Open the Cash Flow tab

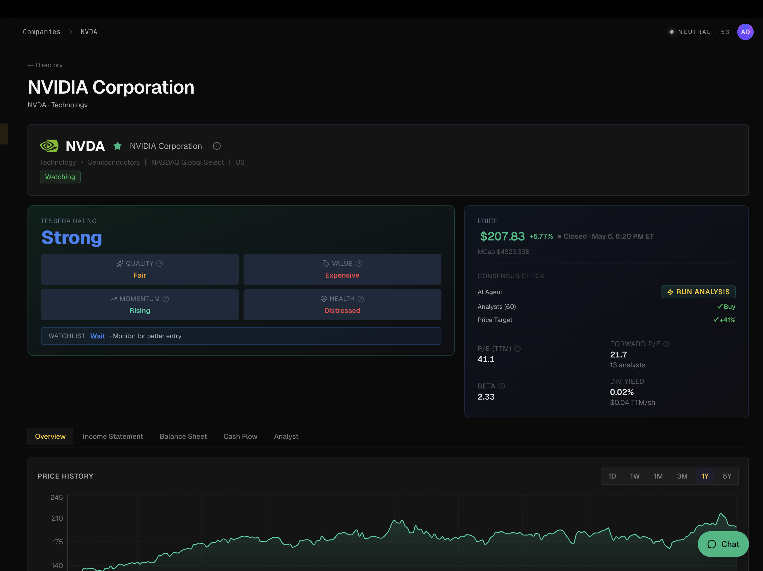tap(240, 436)
